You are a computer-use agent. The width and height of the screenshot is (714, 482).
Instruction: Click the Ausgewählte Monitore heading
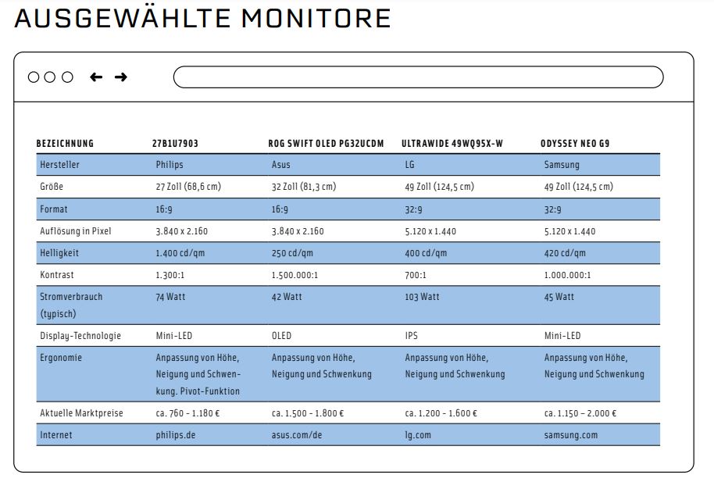tap(202, 18)
